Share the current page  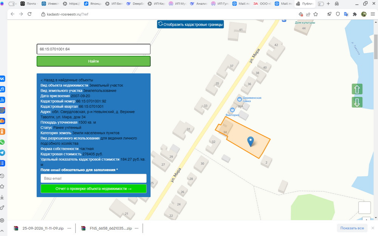(308, 14)
